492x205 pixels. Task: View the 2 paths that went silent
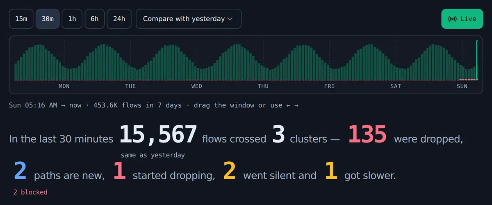click(x=230, y=171)
